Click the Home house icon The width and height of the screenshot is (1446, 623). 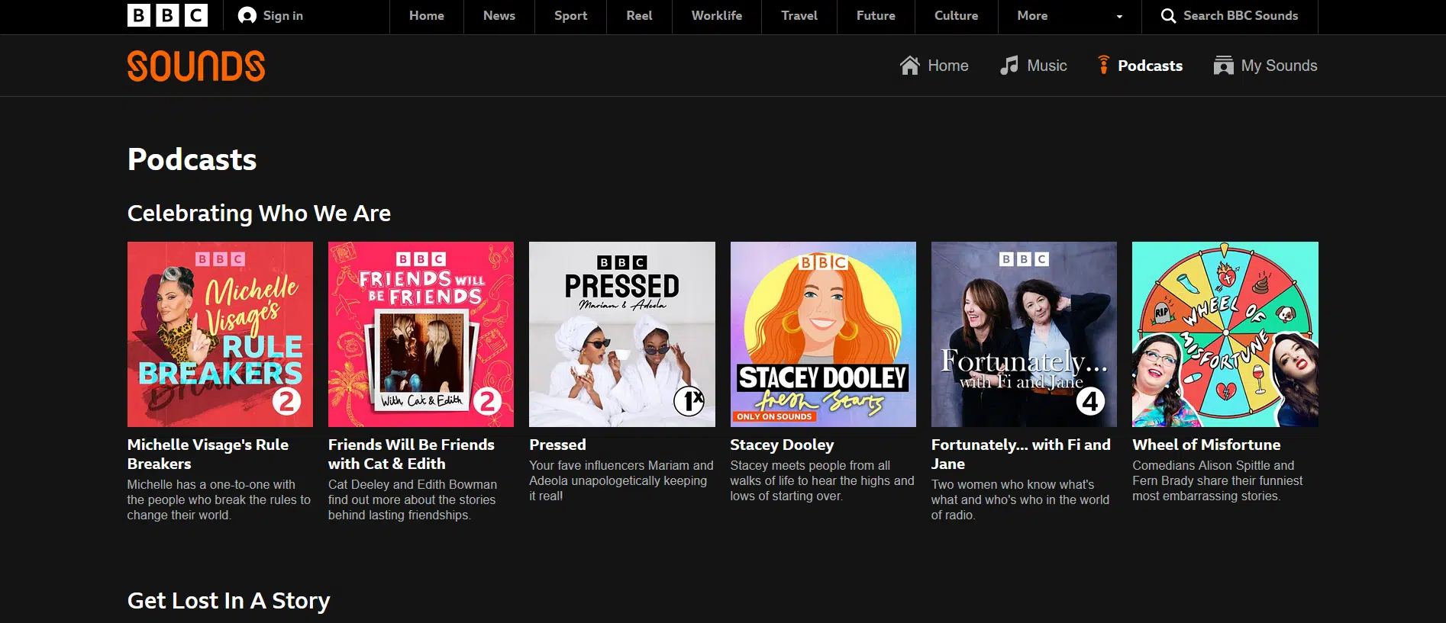[910, 66]
